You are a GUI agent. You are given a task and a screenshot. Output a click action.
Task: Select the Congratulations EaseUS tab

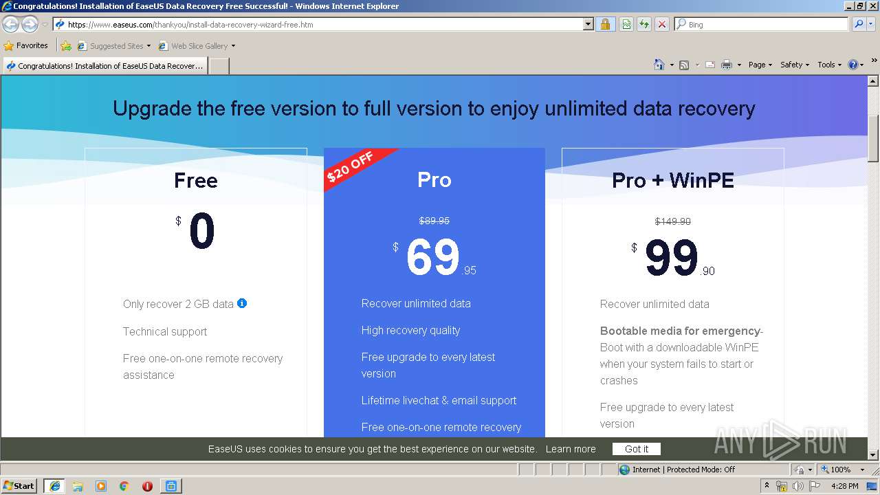(104, 66)
